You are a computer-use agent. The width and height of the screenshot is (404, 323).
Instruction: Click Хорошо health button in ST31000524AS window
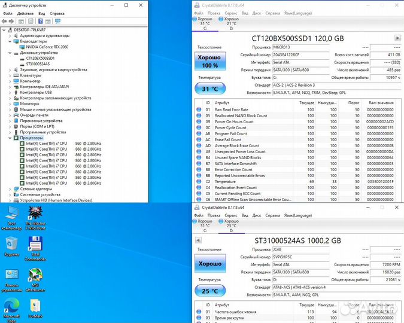point(210,263)
